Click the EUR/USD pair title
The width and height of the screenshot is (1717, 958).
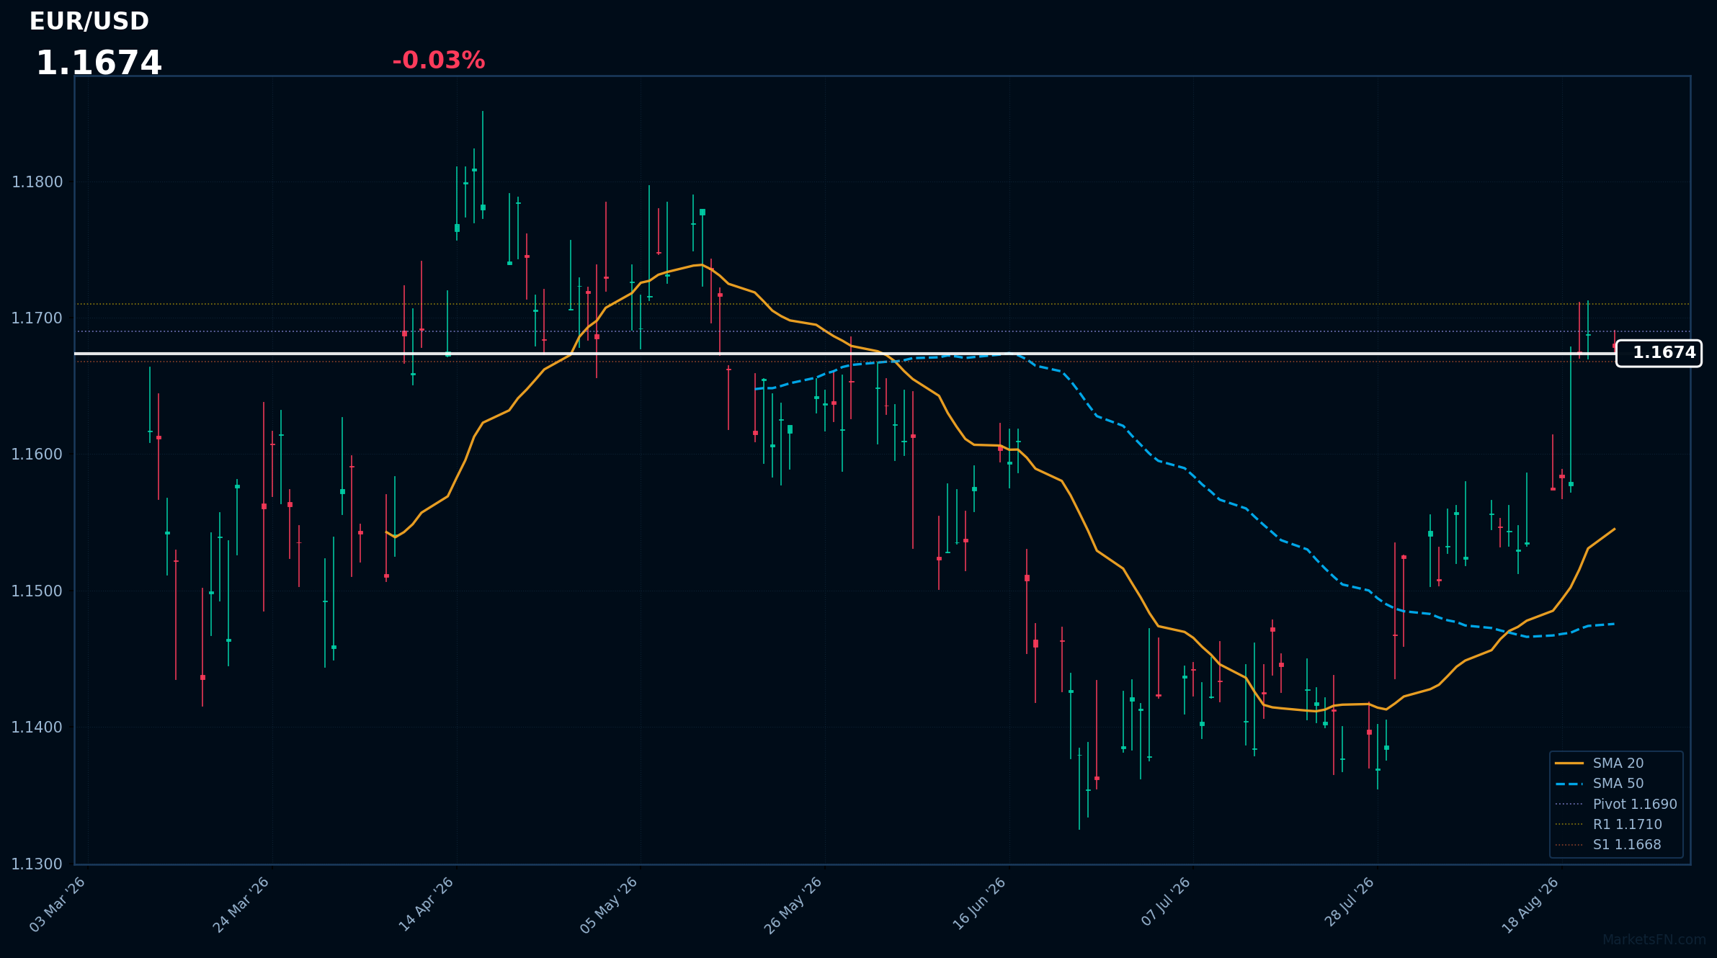(89, 22)
